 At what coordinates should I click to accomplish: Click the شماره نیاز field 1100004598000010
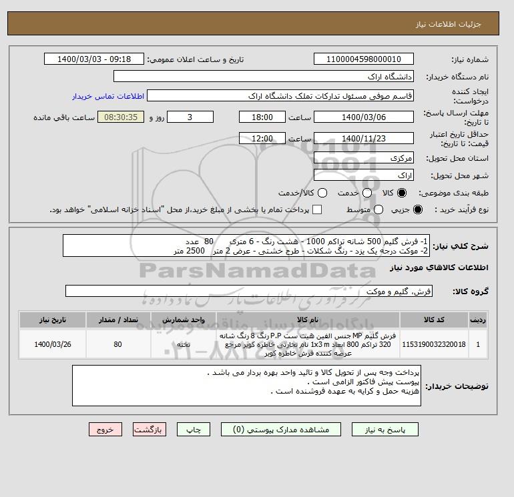364,59
